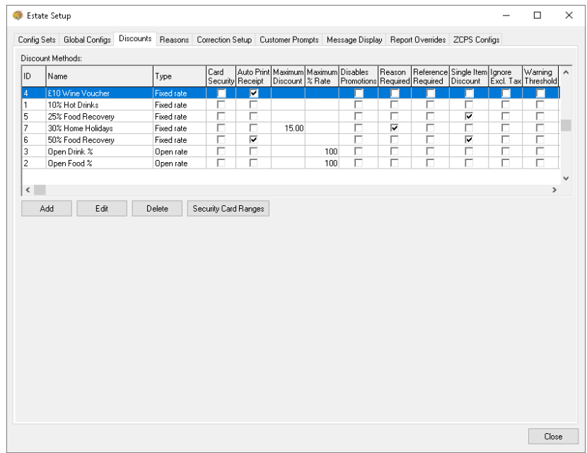Screen dimensions: 587x453
Task: Click the Estate Setup title bar icon
Action: click(x=18, y=16)
